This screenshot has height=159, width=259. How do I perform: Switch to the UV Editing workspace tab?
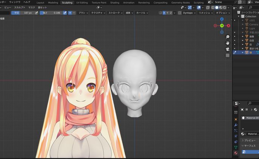click(82, 3)
